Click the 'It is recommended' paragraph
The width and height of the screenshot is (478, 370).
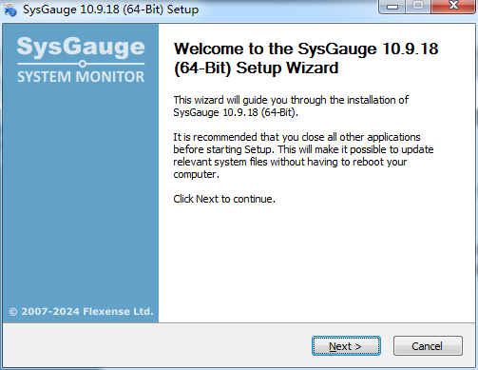(x=303, y=155)
